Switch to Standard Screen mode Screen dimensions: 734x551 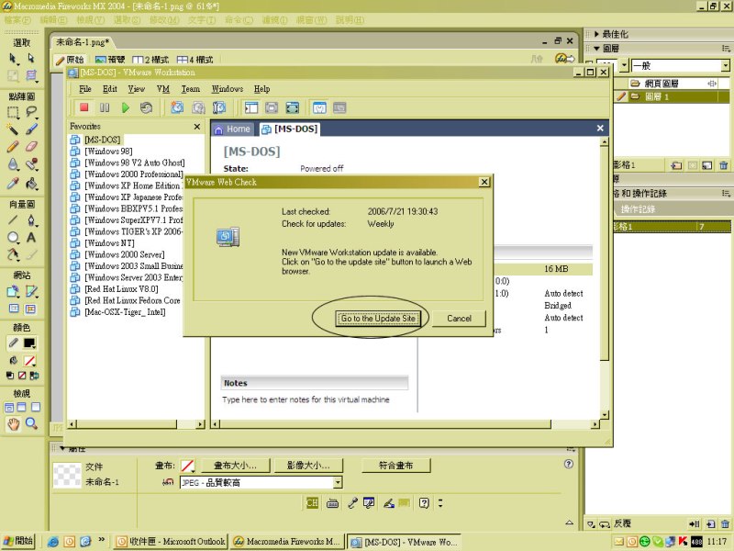coord(9,407)
